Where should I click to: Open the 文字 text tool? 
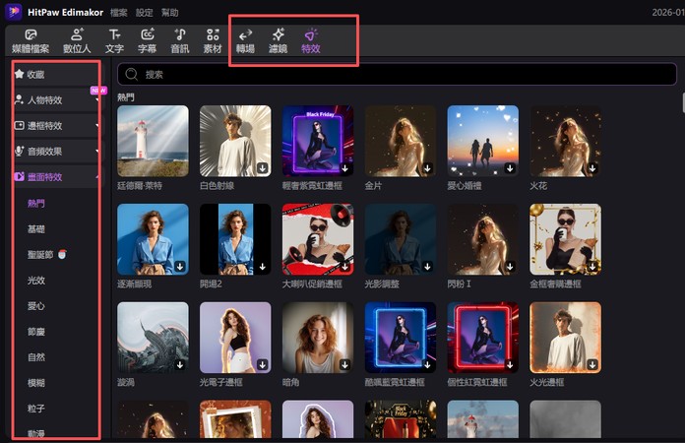pos(114,40)
